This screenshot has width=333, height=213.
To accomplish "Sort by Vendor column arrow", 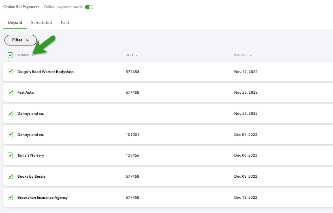I will point(32,55).
